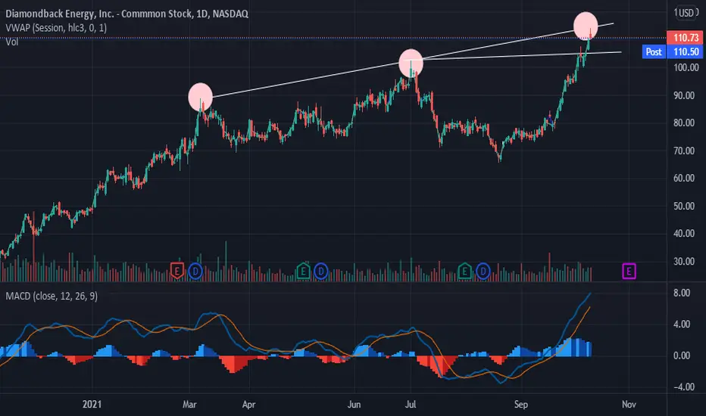Click the 70.00 price axis label

pyautogui.click(x=686, y=151)
